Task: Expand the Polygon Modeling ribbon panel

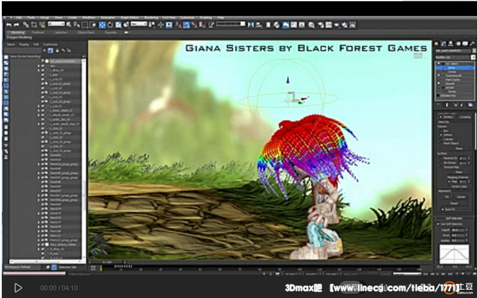Action: pos(20,37)
